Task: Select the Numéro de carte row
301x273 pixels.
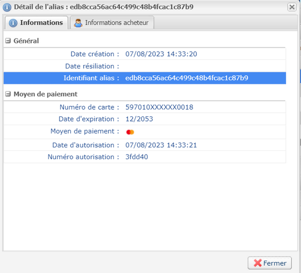Action: [x=145, y=107]
